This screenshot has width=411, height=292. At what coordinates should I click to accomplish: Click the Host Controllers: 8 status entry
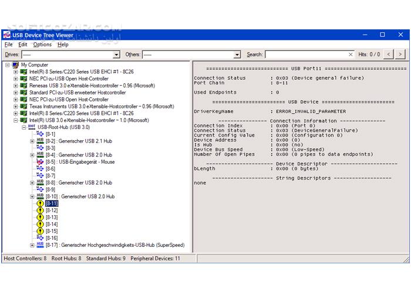(x=25, y=259)
